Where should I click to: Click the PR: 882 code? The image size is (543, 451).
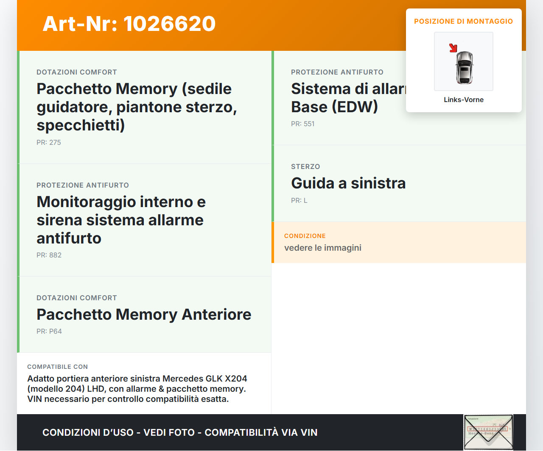click(49, 255)
